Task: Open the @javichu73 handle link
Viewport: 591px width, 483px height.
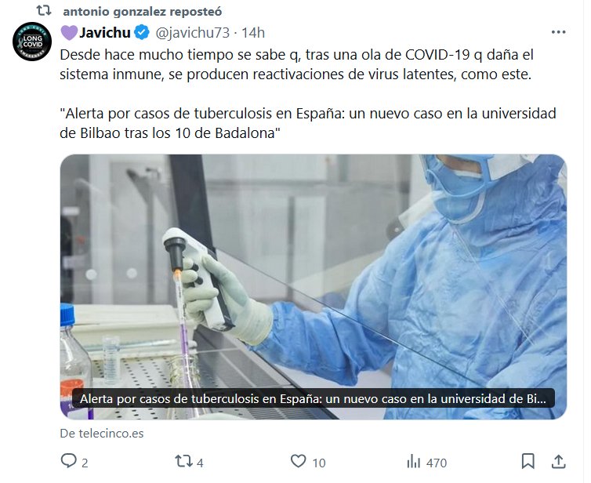Action: (193, 33)
